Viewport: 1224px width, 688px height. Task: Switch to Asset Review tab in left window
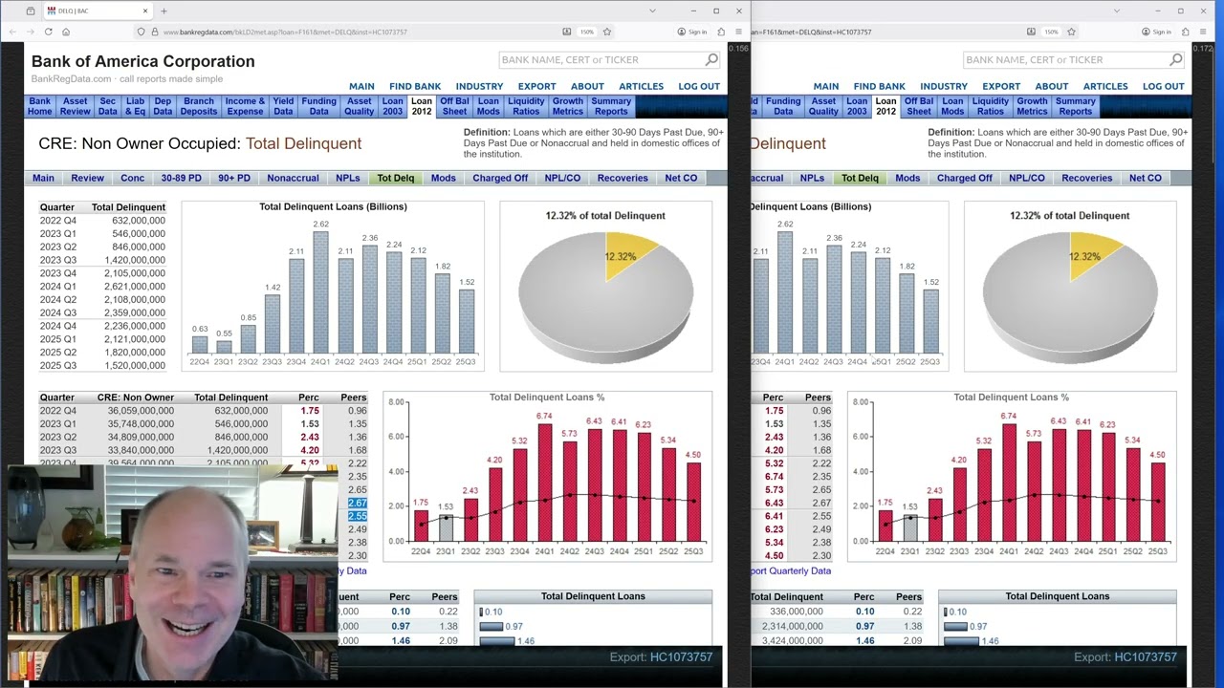(x=75, y=106)
